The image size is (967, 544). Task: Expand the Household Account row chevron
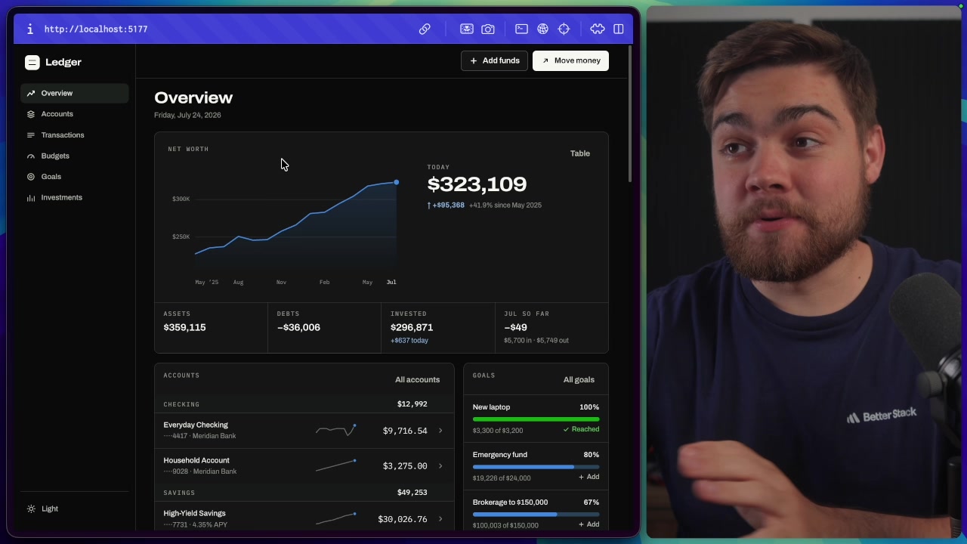[x=440, y=466]
